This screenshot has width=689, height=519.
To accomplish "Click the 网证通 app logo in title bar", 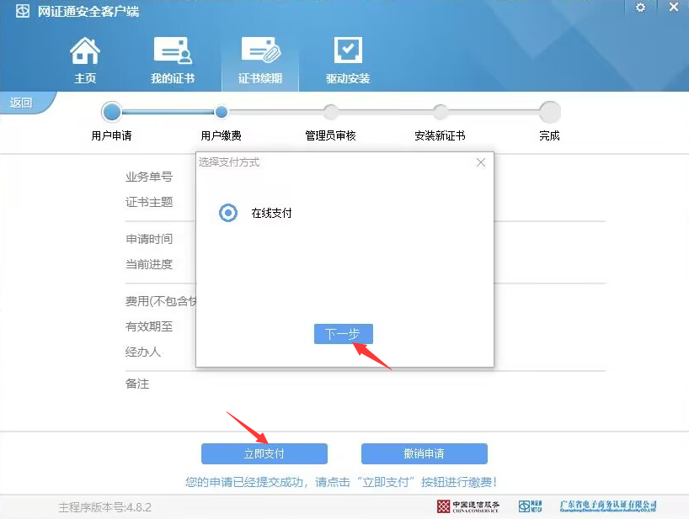I will point(23,12).
